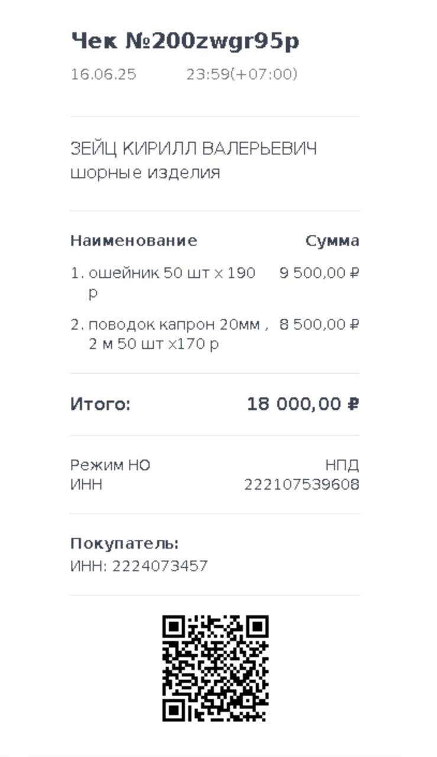This screenshot has height=757, width=437.
Task: Click the "Покупатель:" heading
Action: pos(124,544)
